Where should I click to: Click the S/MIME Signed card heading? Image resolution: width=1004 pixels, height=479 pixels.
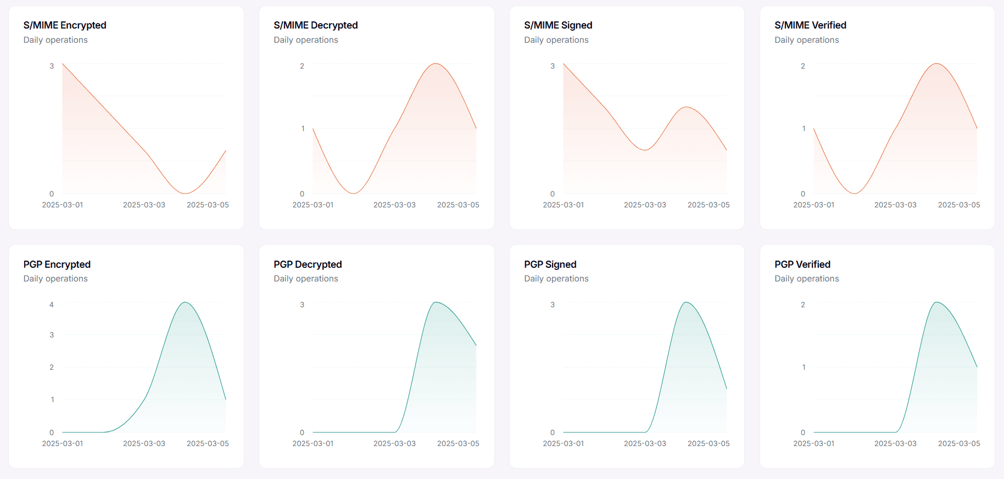558,25
